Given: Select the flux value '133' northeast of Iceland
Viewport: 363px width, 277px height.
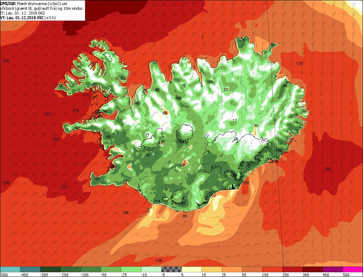Looking at the screenshot, I should coord(299,63).
